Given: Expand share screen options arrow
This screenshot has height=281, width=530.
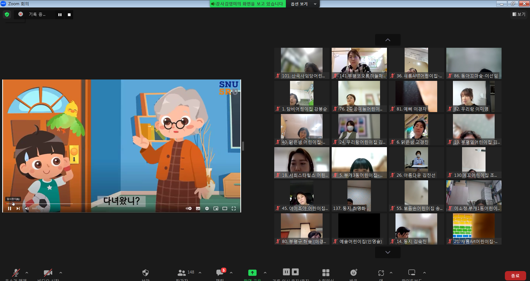Looking at the screenshot, I should [x=265, y=273].
